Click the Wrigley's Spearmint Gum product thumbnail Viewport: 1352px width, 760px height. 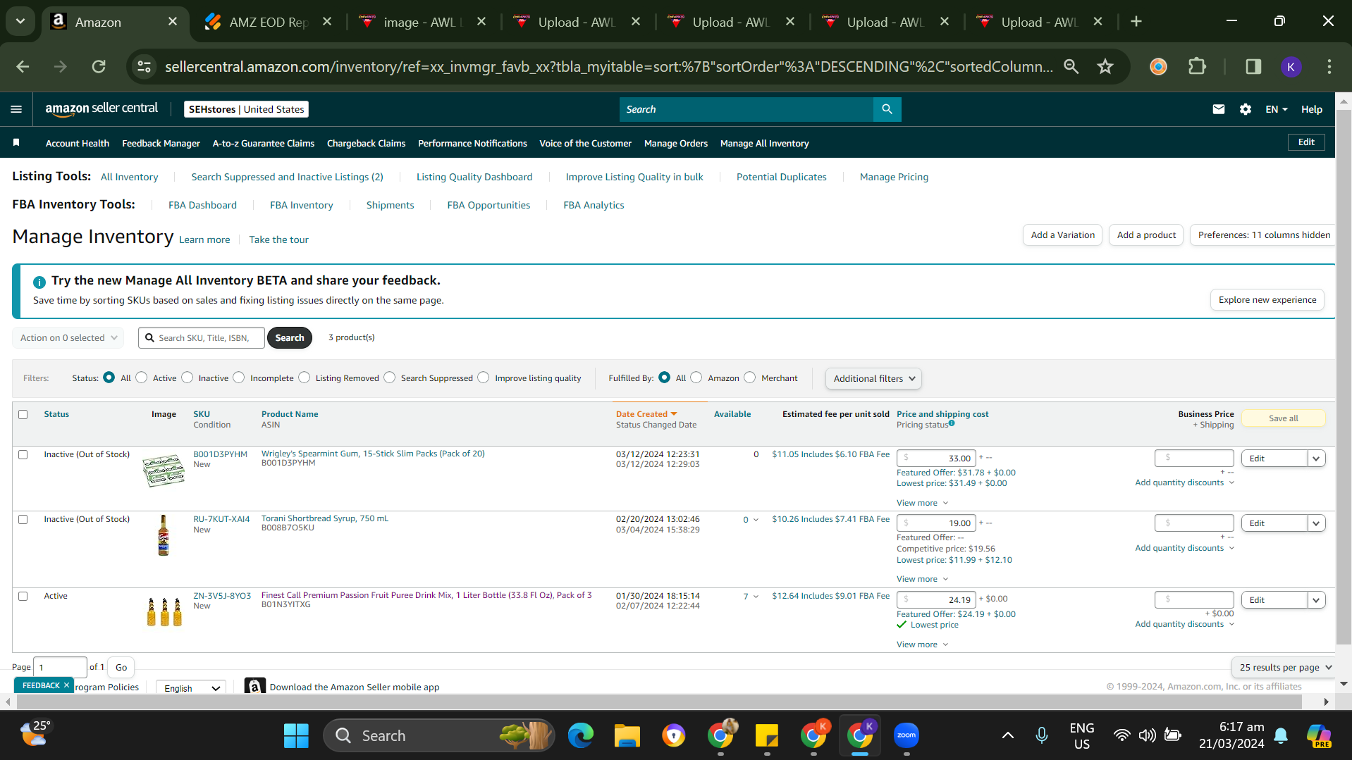(164, 471)
